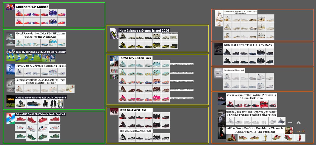Open cover image beside Skechers 'LA Sunset'
The width and height of the screenshot is (316, 145).
pos(11,7)
